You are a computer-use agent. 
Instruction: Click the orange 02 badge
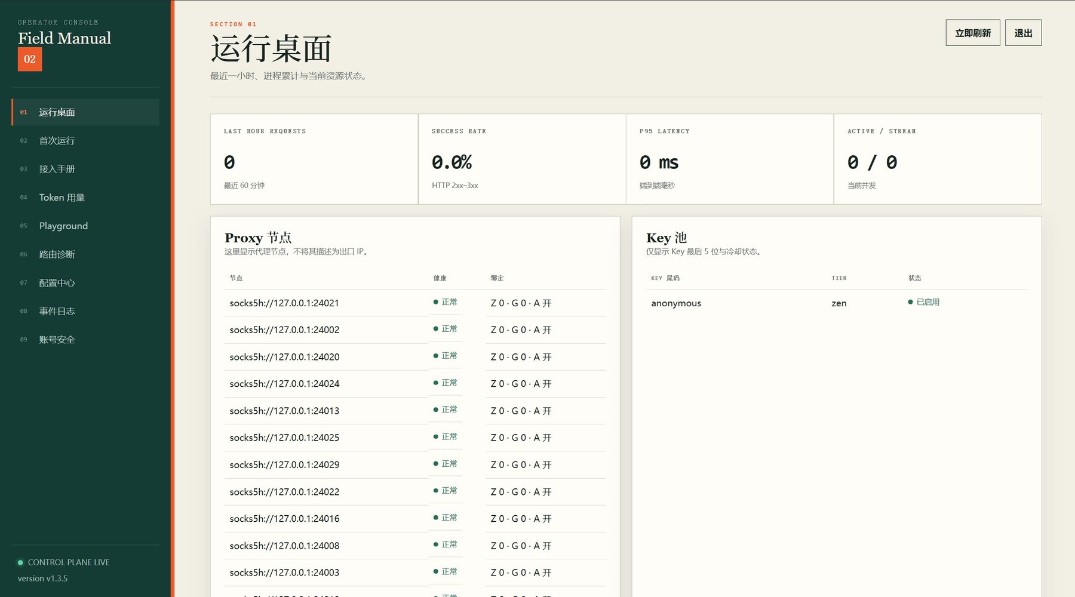point(30,59)
